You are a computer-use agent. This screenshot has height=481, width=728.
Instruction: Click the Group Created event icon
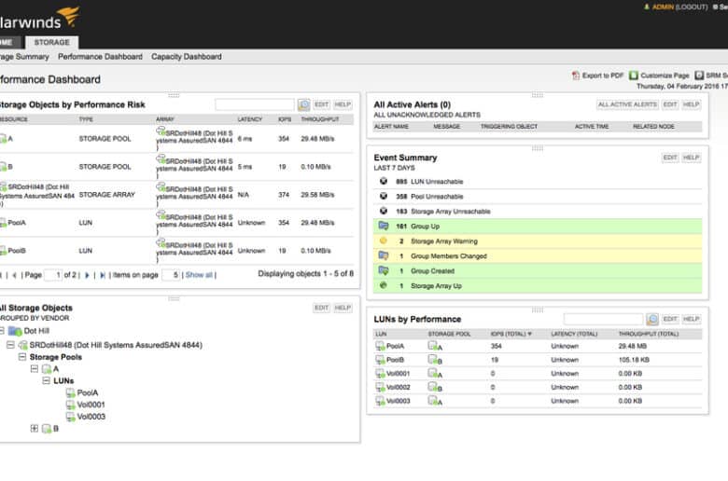[384, 270]
